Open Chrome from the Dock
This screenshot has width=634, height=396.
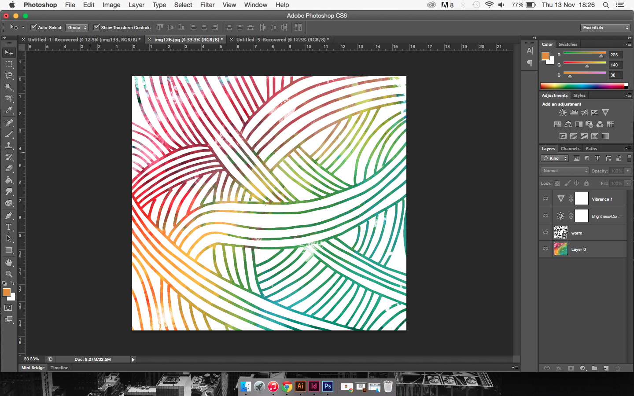coord(287,386)
